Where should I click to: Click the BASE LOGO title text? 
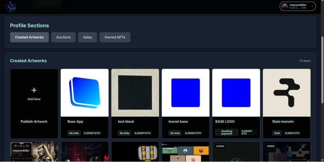tap(225, 121)
